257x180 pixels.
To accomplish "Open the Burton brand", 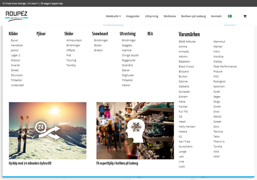I will click(x=183, y=76).
